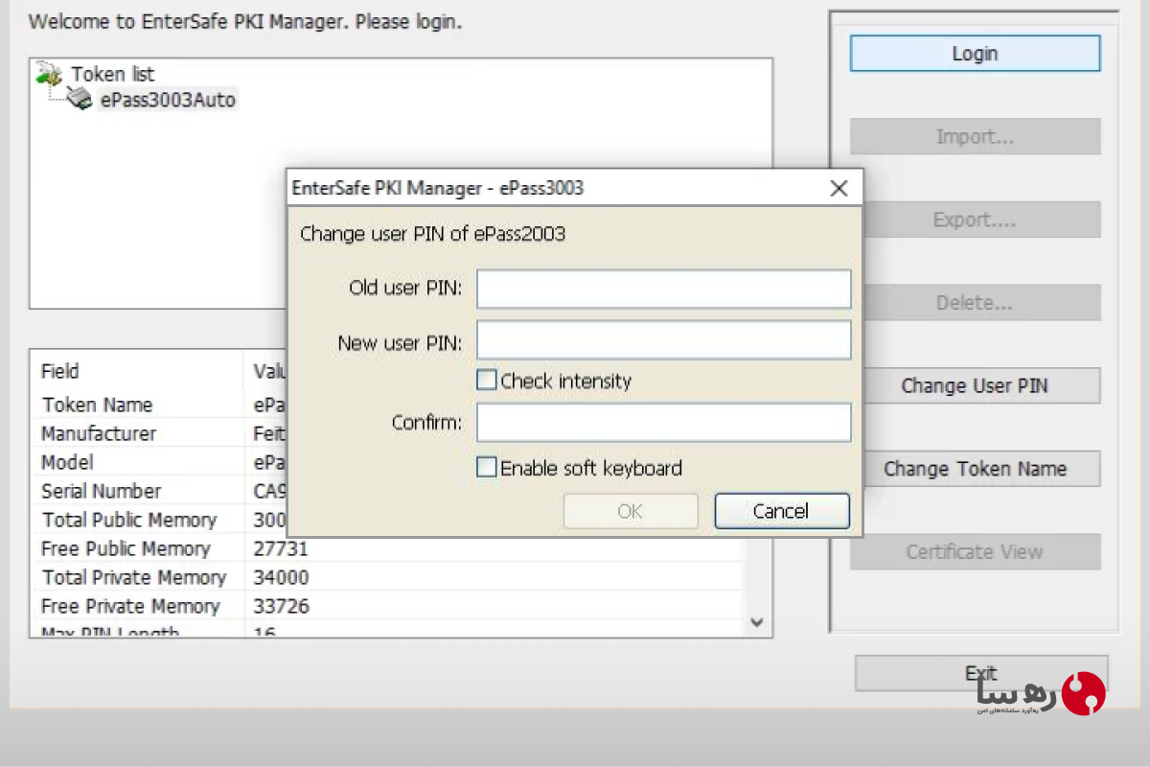Select the ePass3003Auto tree item
The height and width of the screenshot is (767, 1150).
point(168,100)
